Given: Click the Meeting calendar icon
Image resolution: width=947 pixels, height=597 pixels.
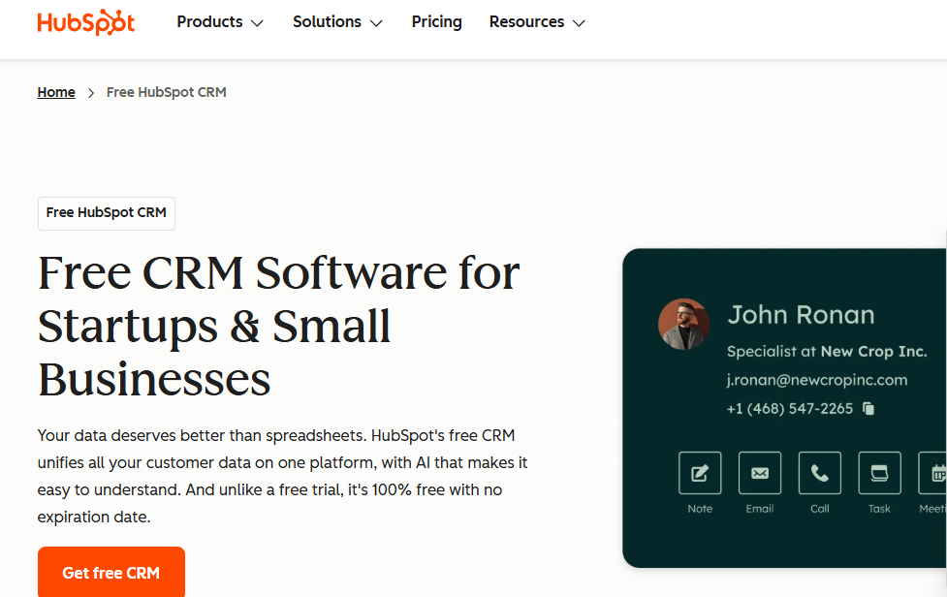Looking at the screenshot, I should click(932, 473).
